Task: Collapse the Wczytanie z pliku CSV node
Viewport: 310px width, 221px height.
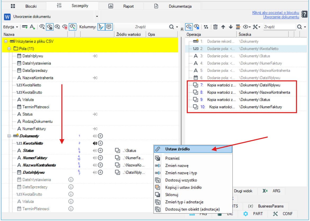Action: click(x=6, y=41)
